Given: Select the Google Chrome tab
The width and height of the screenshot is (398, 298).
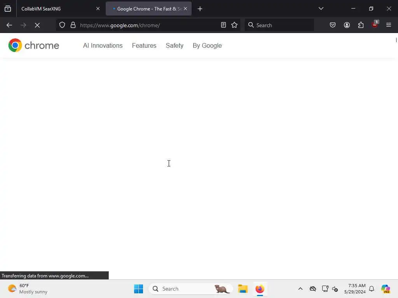Looking at the screenshot, I should click(x=149, y=9).
